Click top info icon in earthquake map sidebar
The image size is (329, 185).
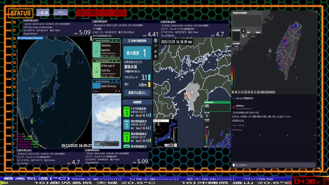(156, 41)
